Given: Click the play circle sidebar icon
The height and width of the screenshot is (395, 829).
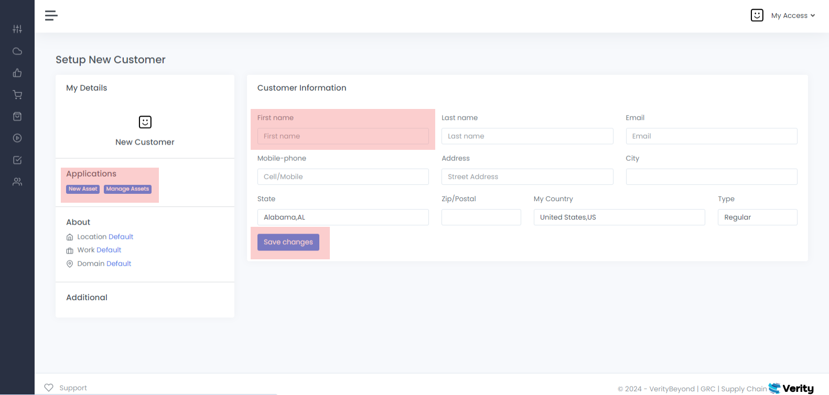Looking at the screenshot, I should click(17, 138).
